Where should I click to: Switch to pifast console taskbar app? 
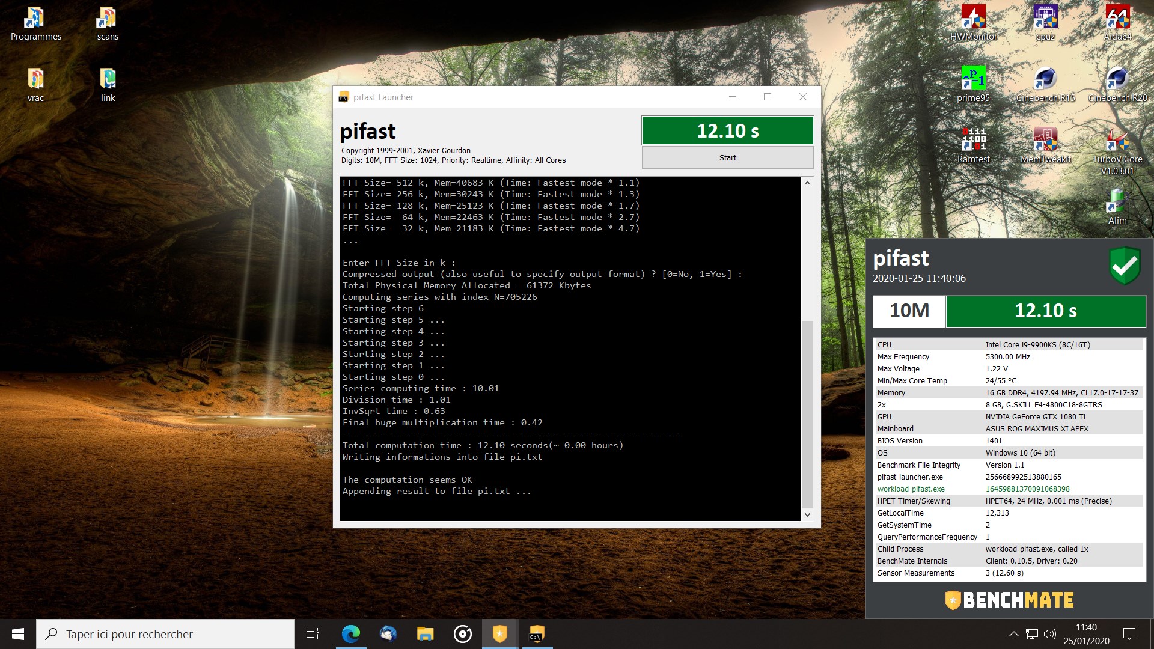[x=537, y=634]
